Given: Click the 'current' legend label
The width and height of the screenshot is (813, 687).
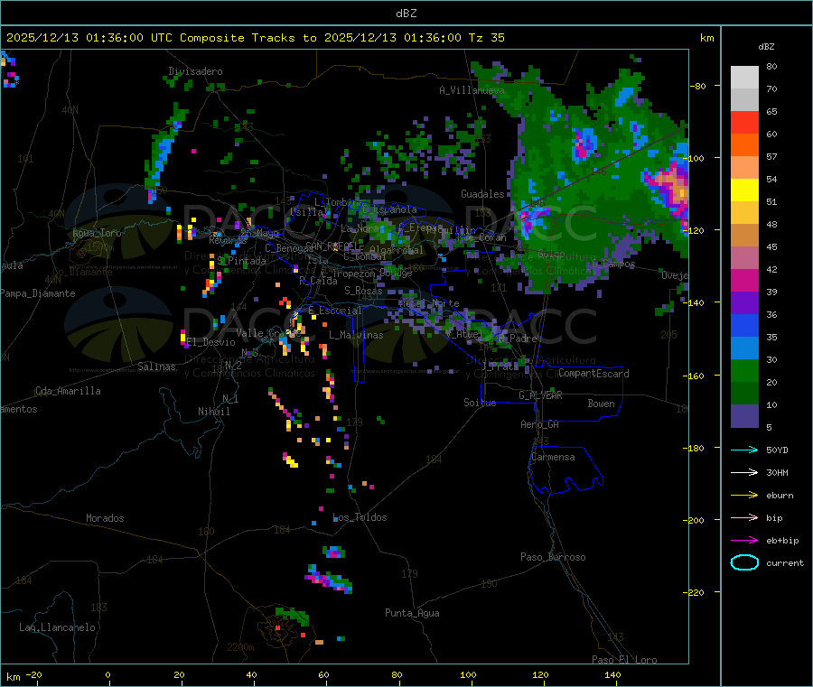Looking at the screenshot, I should 785,562.
